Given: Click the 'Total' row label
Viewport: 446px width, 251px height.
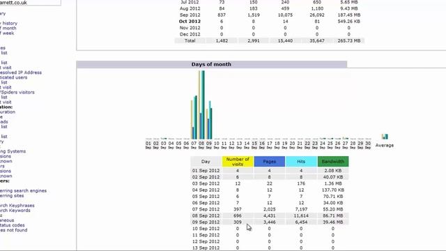Looking at the screenshot, I should tap(190, 40).
